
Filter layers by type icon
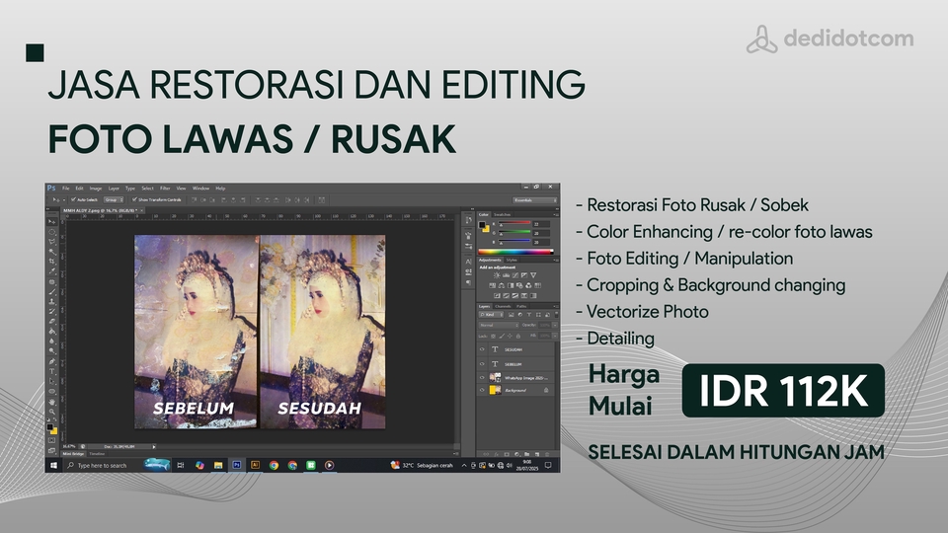click(x=529, y=315)
